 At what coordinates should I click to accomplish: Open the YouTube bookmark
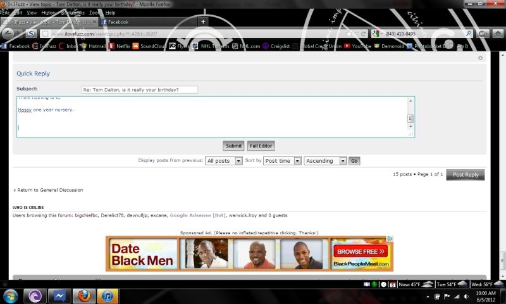358,46
